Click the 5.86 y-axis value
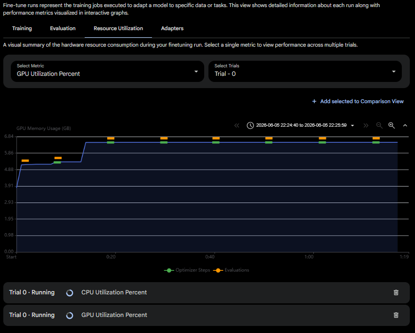The image size is (415, 333). (x=9, y=153)
